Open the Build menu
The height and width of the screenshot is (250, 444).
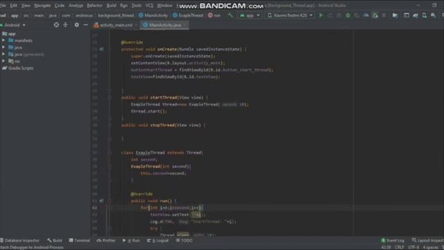click(111, 6)
